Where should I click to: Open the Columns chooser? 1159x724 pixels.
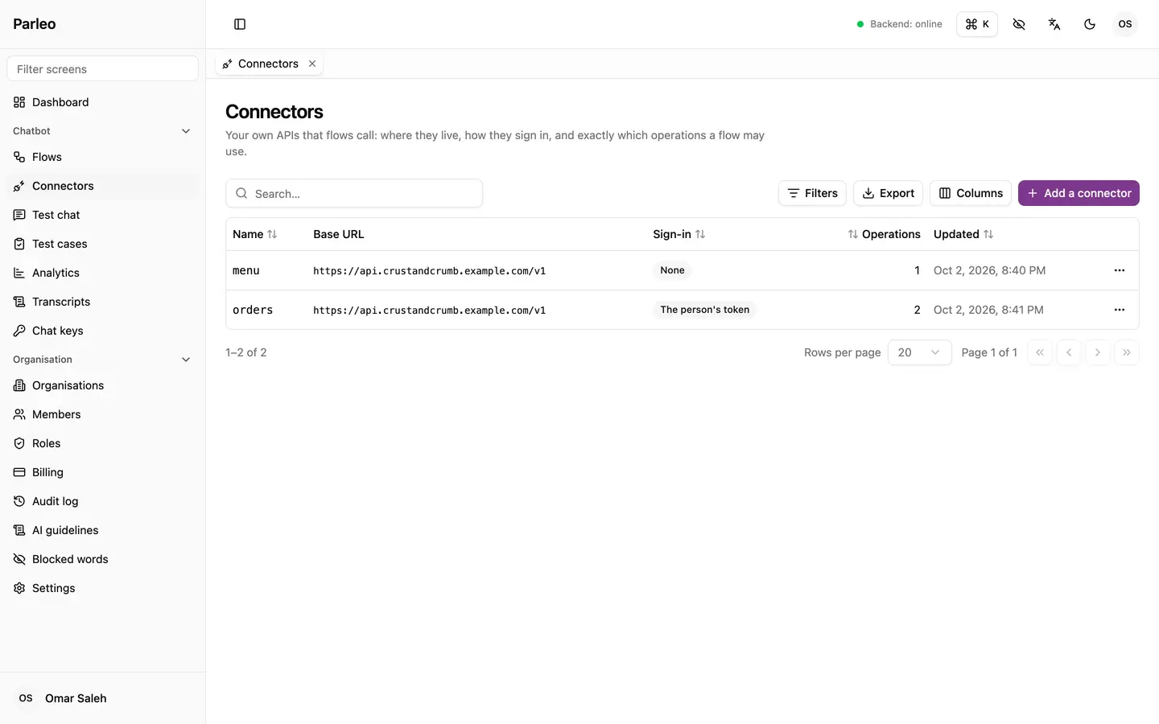tap(971, 193)
